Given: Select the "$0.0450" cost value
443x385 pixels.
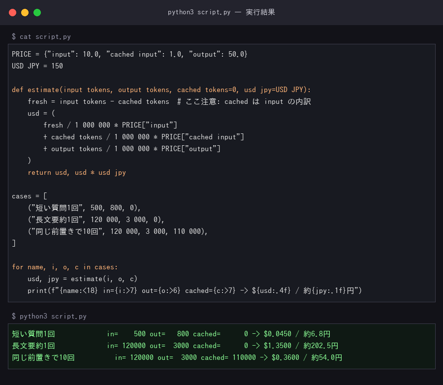Looking at the screenshot, I should (x=278, y=334).
